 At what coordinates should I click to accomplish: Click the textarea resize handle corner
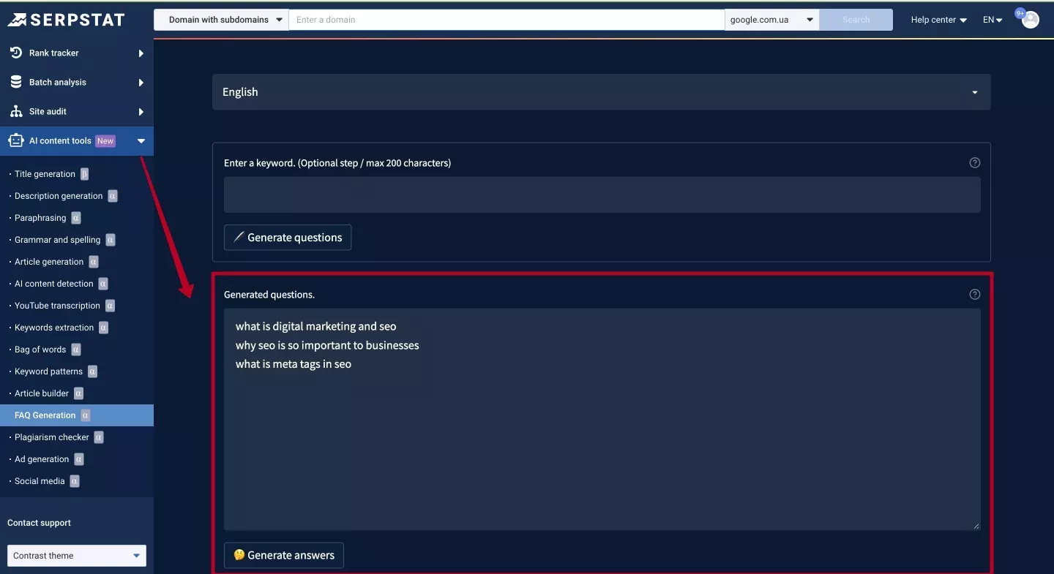(x=976, y=526)
